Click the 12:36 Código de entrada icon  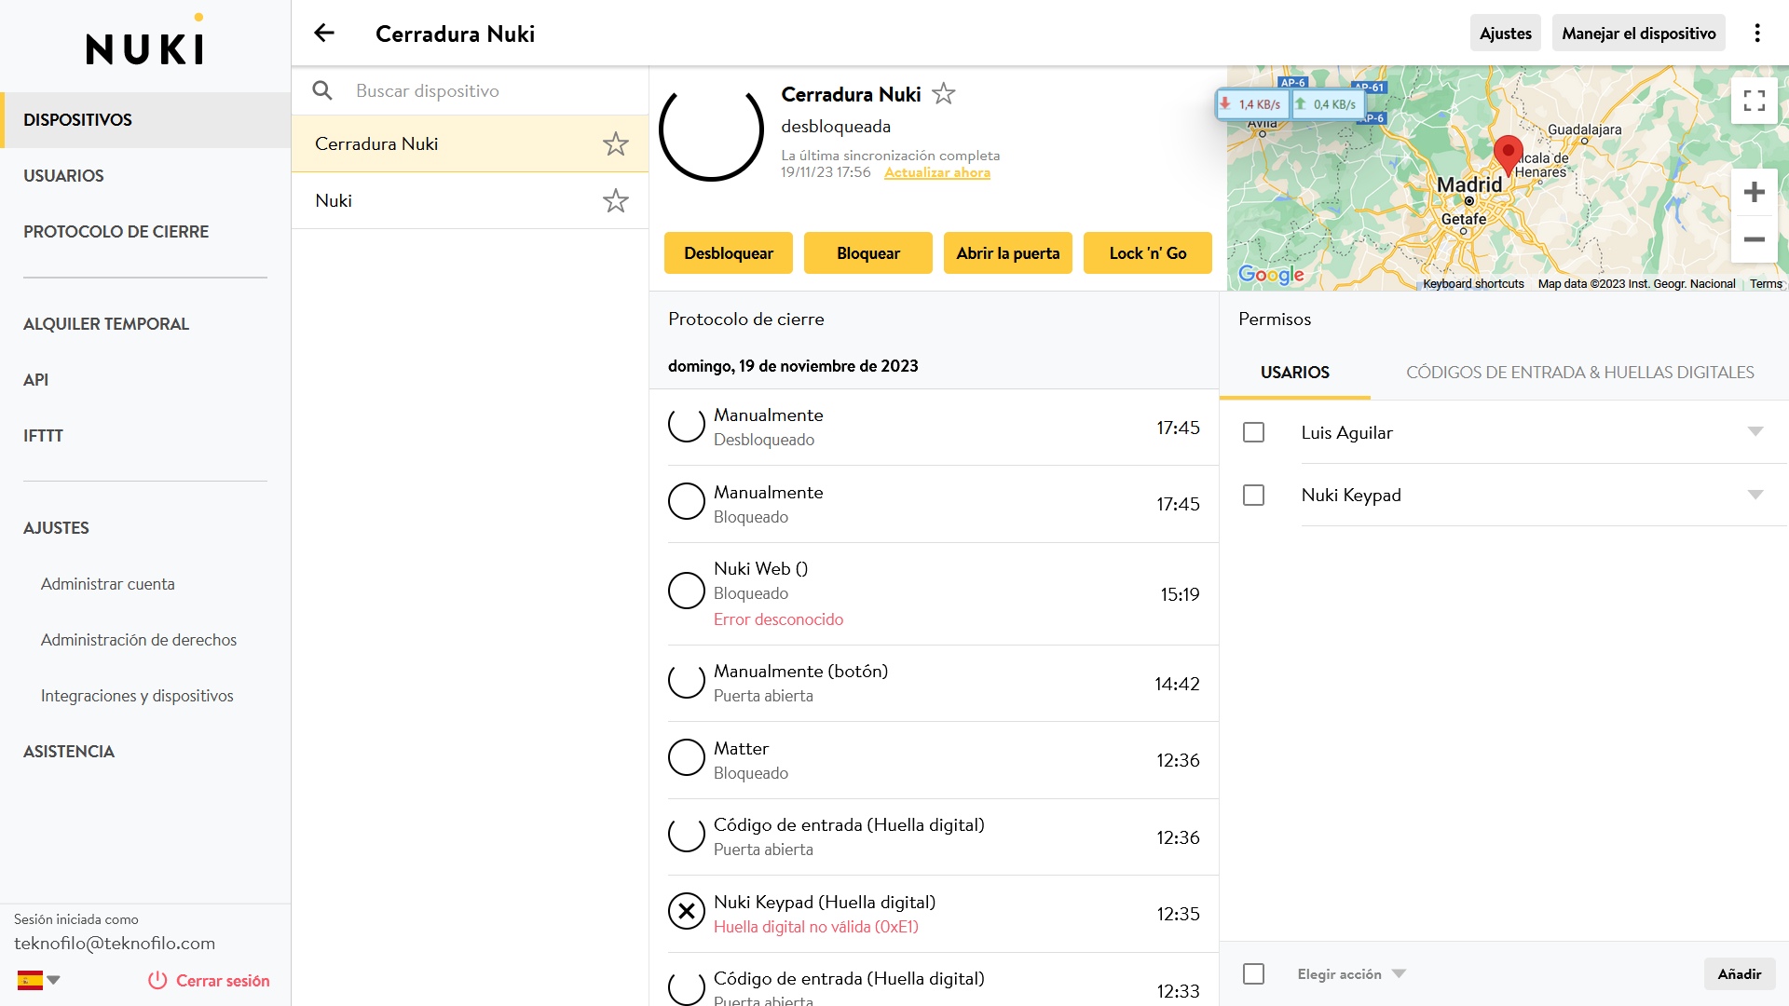687,836
